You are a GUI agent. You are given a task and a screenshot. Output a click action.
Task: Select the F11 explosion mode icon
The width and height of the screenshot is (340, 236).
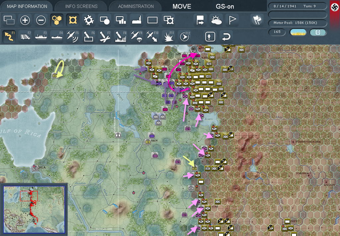coord(168,36)
